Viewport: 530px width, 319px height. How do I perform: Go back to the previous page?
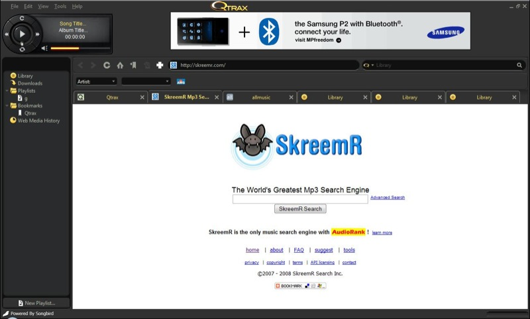tap(80, 65)
